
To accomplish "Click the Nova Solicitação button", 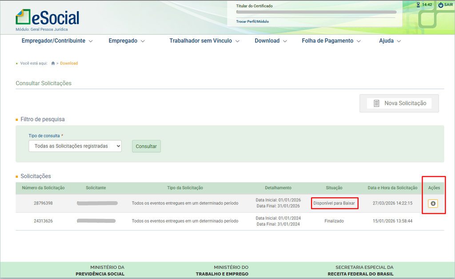I will [x=399, y=103].
